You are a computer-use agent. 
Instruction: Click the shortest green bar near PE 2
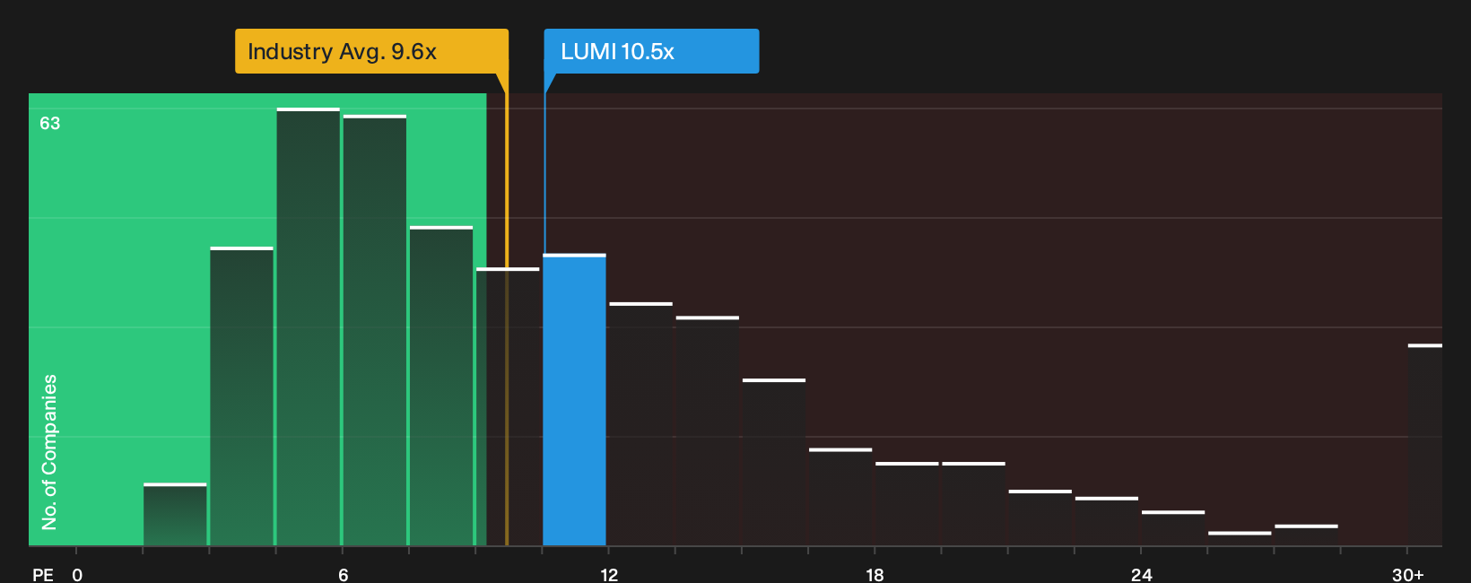coord(175,515)
